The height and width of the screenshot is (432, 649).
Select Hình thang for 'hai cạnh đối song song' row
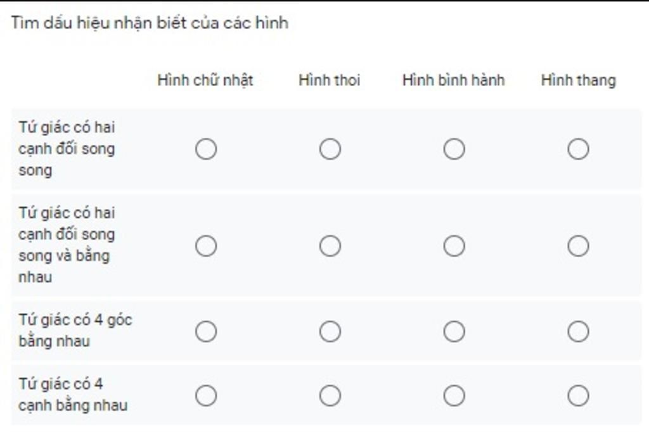click(x=578, y=149)
